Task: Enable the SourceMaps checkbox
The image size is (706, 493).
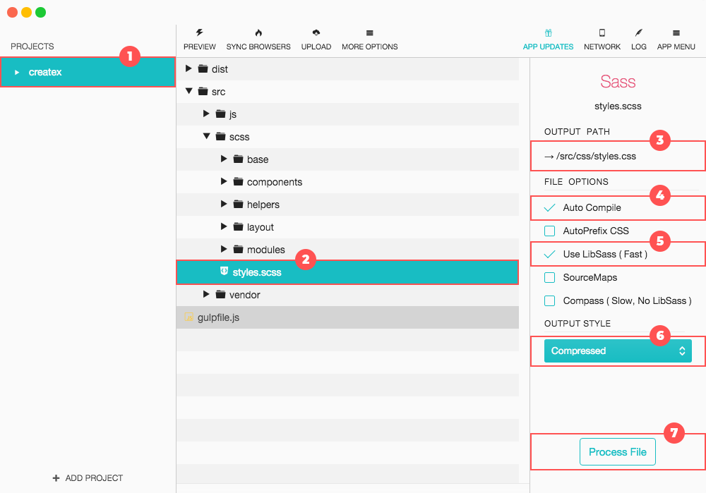Action: pyautogui.click(x=549, y=277)
